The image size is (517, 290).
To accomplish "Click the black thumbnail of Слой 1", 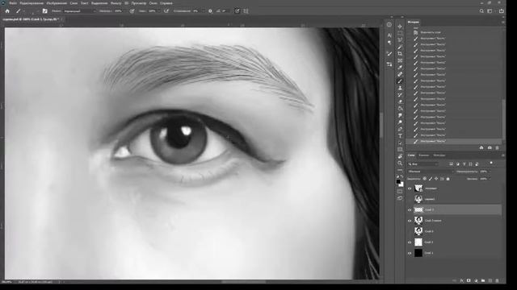I will [418, 253].
